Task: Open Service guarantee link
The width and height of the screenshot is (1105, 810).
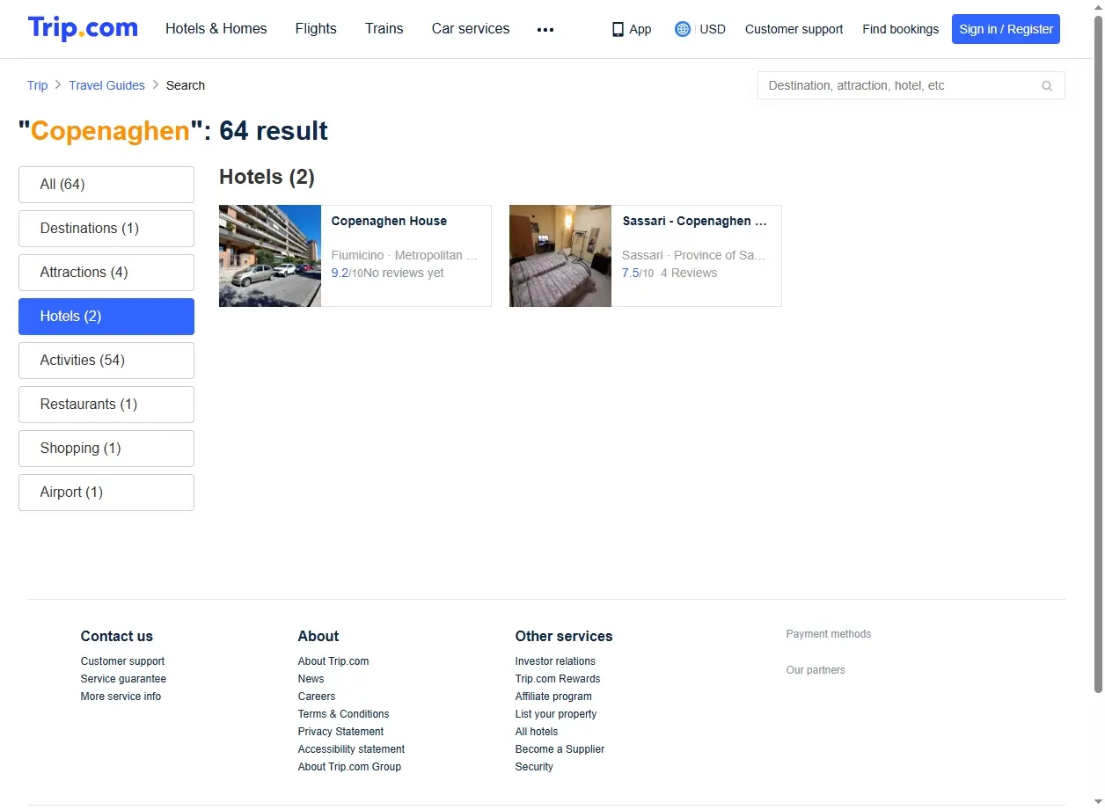Action: pyautogui.click(x=123, y=679)
